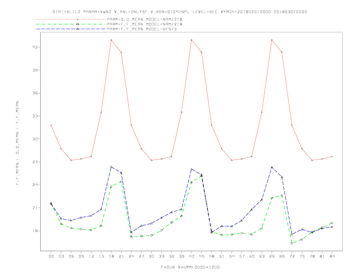Click x-axis tick label 78
362x279 pixels.
[312, 256]
